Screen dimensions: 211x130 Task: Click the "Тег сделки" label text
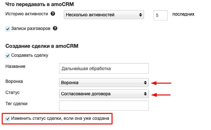17,103
